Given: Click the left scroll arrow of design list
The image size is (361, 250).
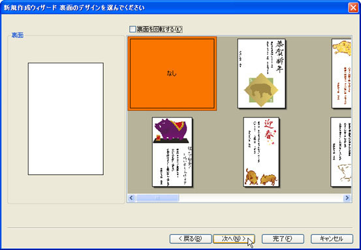Looking at the screenshot, I should 131,198.
